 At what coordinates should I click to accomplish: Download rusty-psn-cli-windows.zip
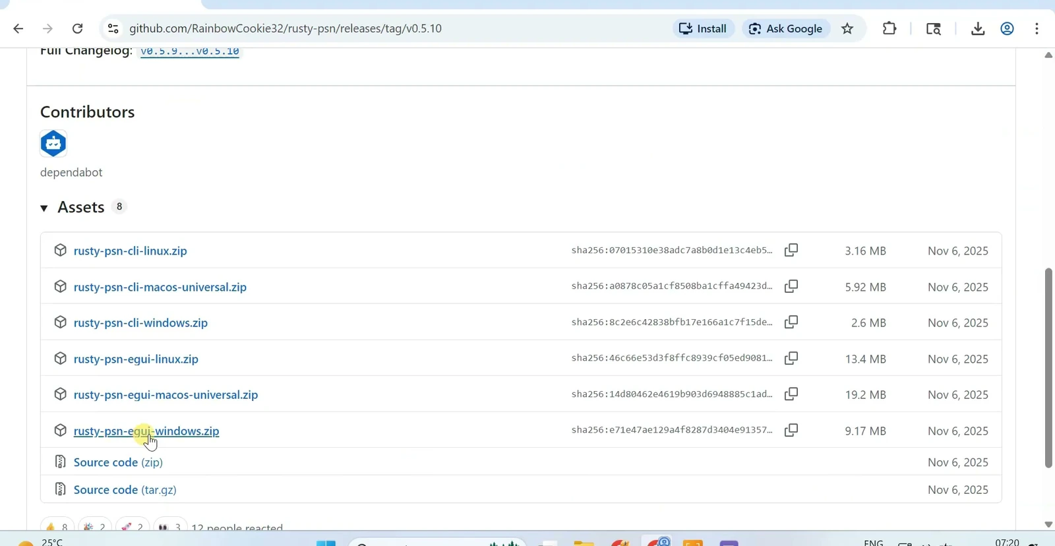[x=140, y=322]
